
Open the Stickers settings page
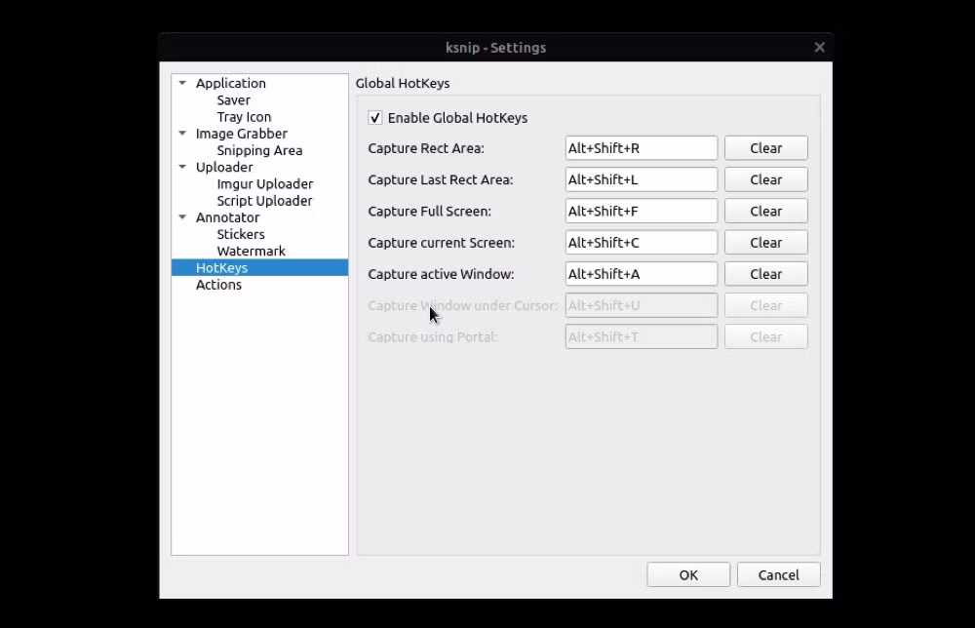[x=241, y=234]
